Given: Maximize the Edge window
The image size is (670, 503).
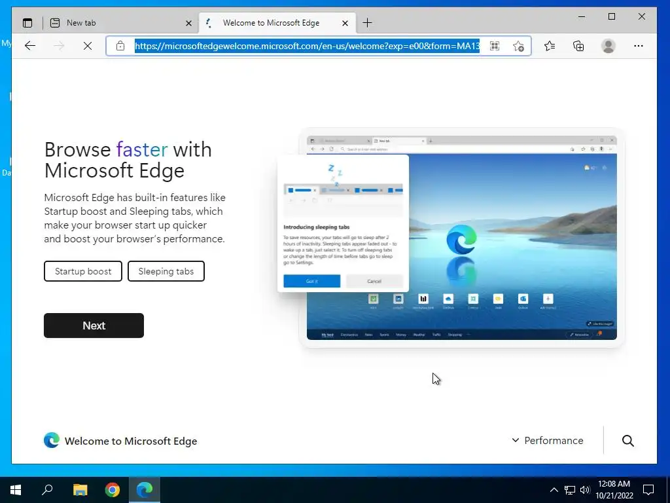Looking at the screenshot, I should (x=612, y=16).
